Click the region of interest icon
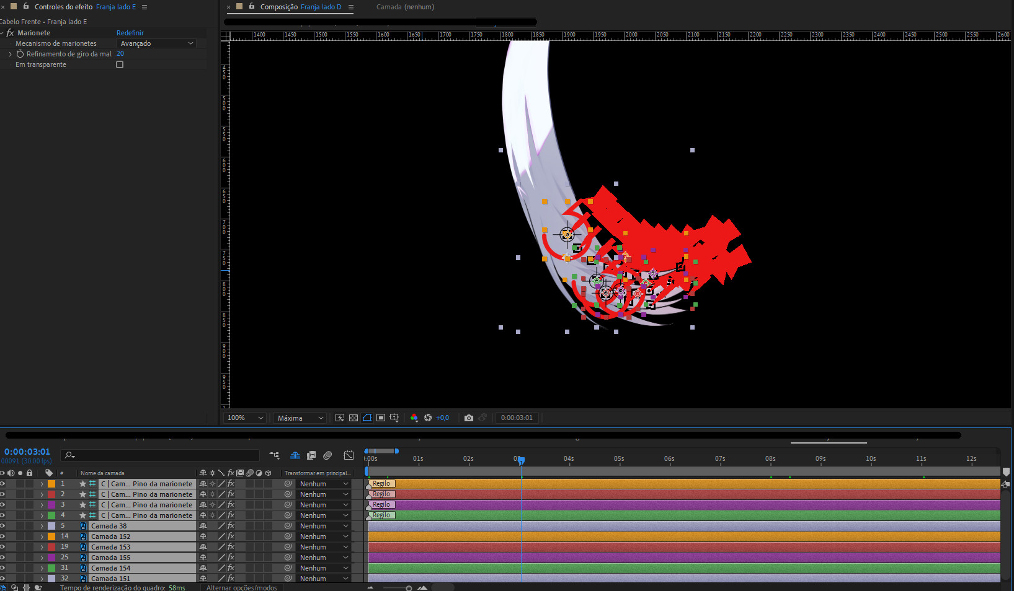 point(381,418)
